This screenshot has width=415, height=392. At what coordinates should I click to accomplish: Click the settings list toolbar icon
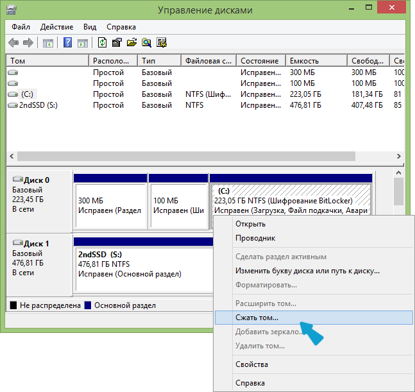coord(162,42)
